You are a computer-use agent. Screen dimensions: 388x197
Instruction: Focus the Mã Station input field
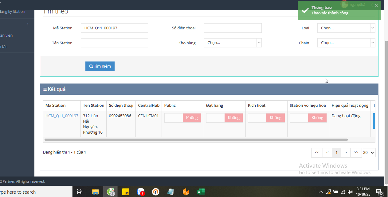[114, 28]
